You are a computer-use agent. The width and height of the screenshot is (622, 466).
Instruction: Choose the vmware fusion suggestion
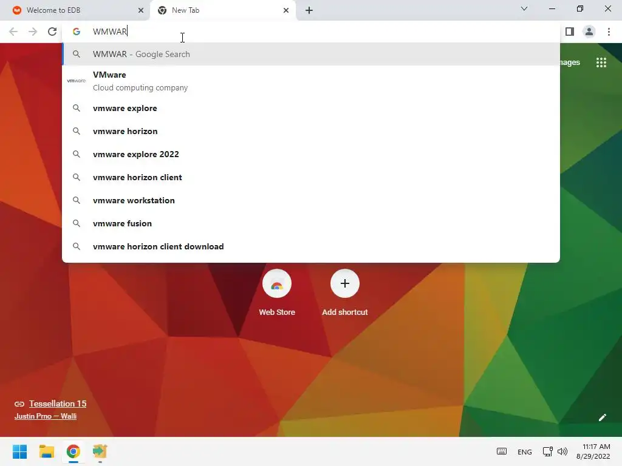click(x=311, y=223)
